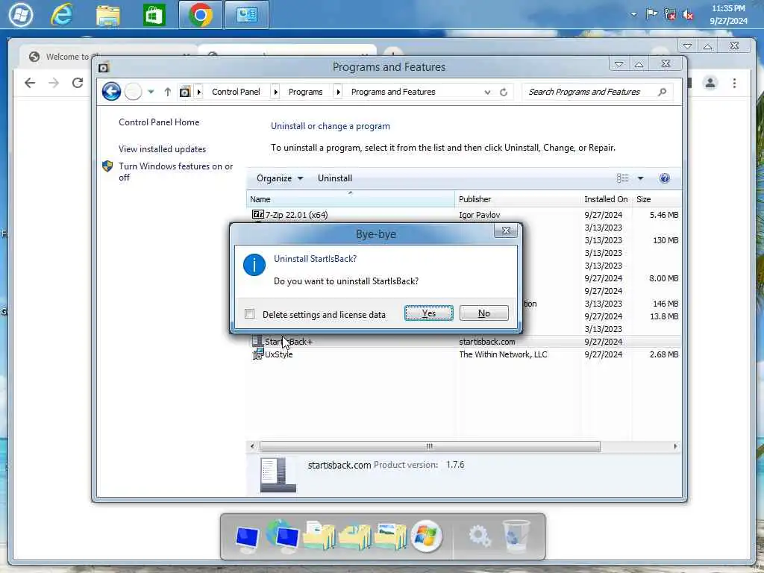Select Programs and Features breadcrumb
The image size is (764, 573).
point(393,92)
